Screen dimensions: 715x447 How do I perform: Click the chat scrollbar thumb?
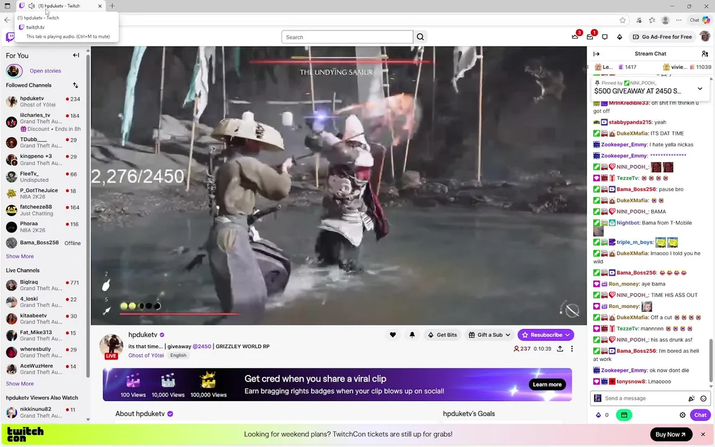tap(711, 359)
